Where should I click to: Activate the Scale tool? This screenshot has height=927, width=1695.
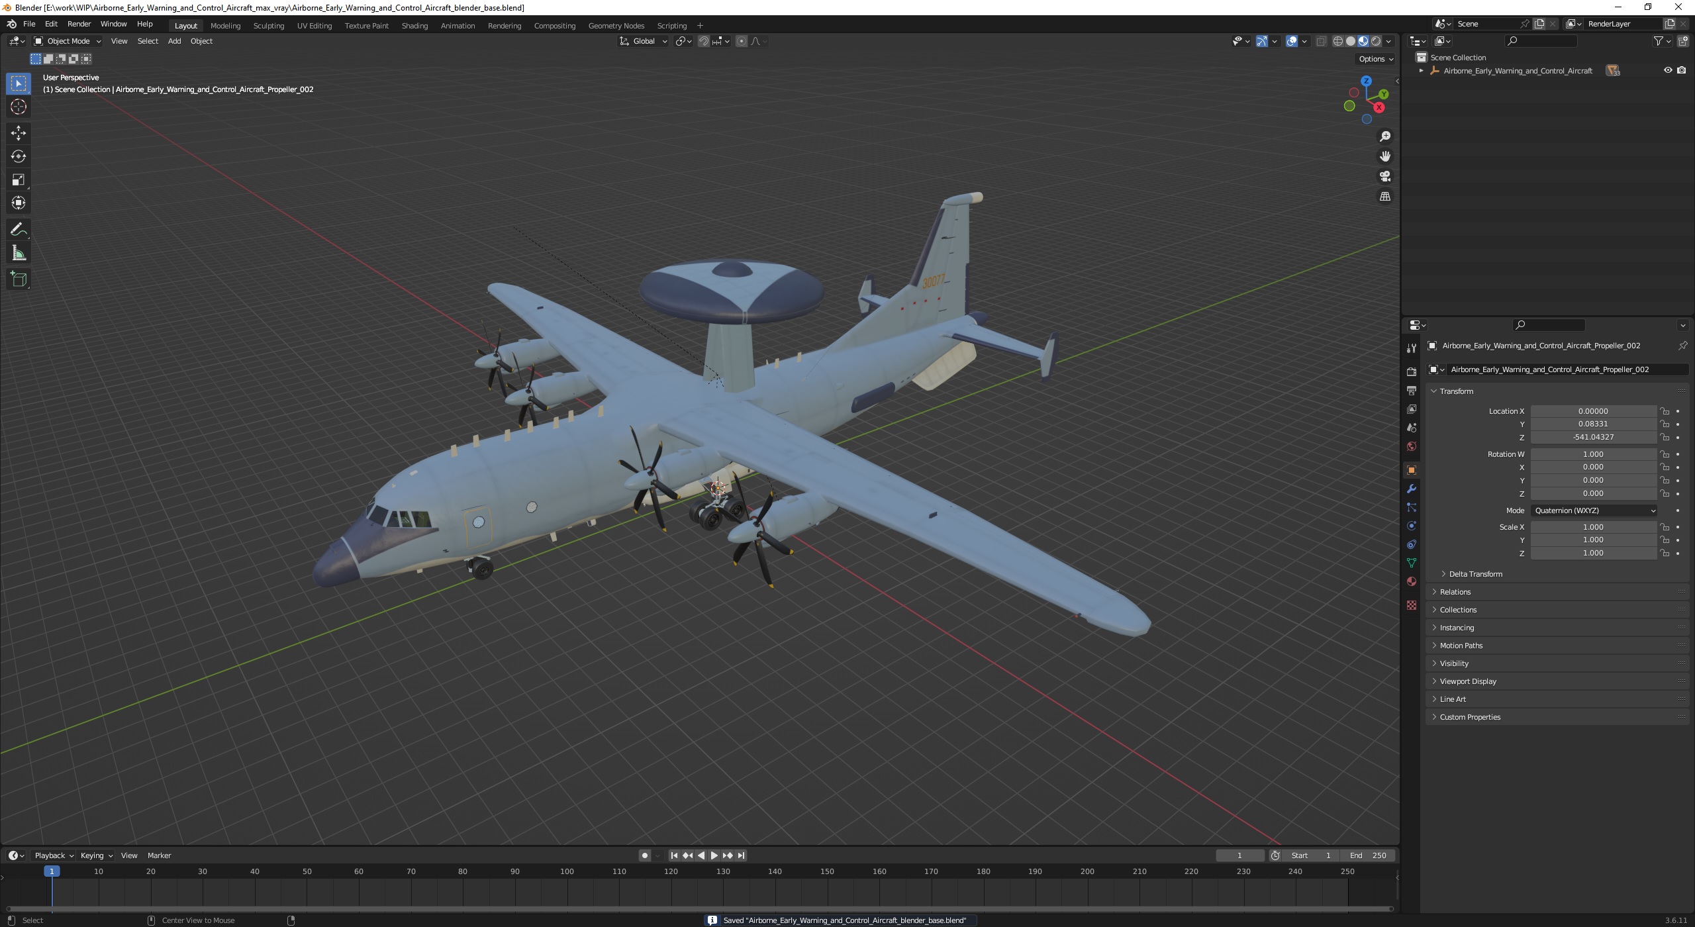pyautogui.click(x=19, y=179)
